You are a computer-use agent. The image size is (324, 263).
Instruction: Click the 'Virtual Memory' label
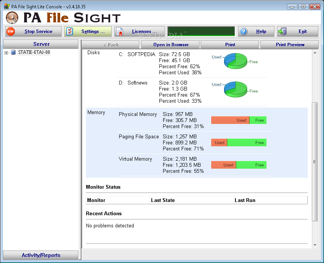click(x=135, y=159)
